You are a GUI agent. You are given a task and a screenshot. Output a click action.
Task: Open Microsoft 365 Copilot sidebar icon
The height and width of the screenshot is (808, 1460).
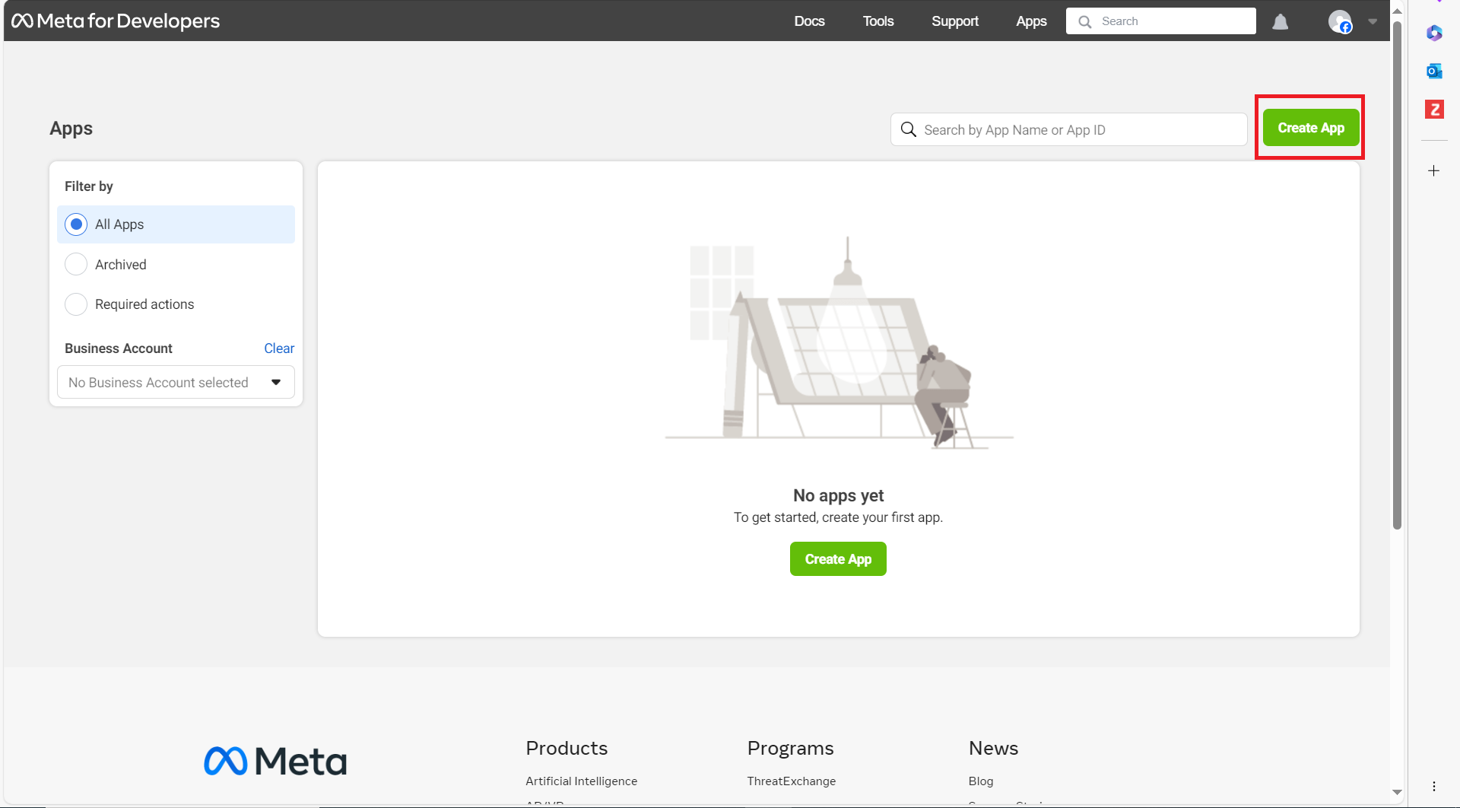tap(1434, 33)
